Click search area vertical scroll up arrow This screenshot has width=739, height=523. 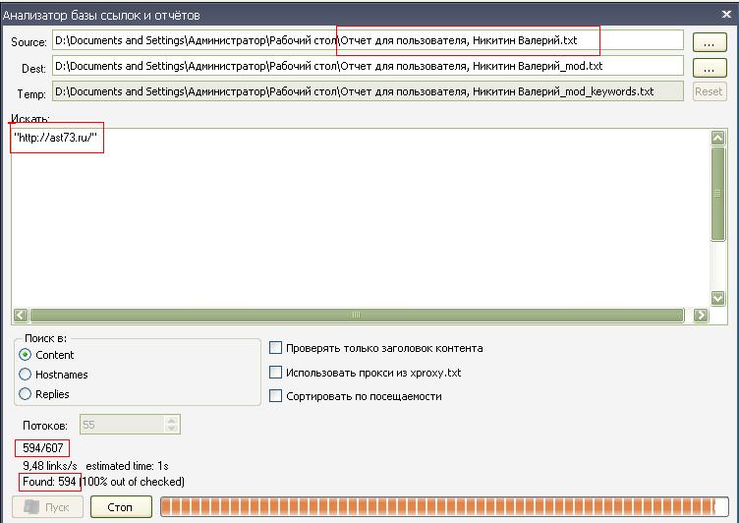coord(717,138)
